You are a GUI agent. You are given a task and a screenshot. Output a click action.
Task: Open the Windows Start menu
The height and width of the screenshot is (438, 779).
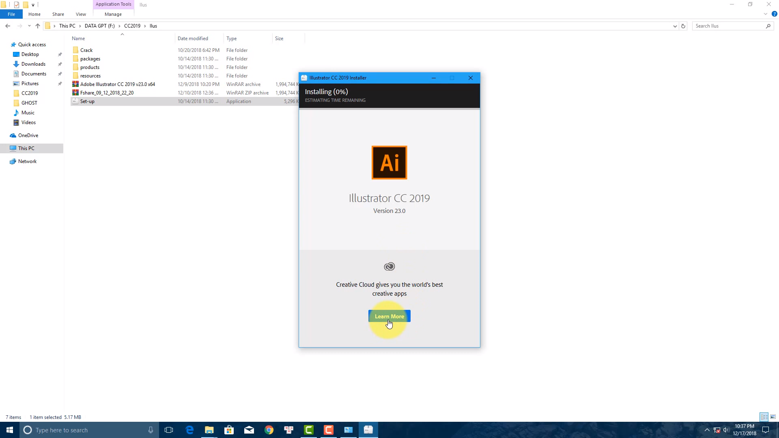tap(10, 430)
